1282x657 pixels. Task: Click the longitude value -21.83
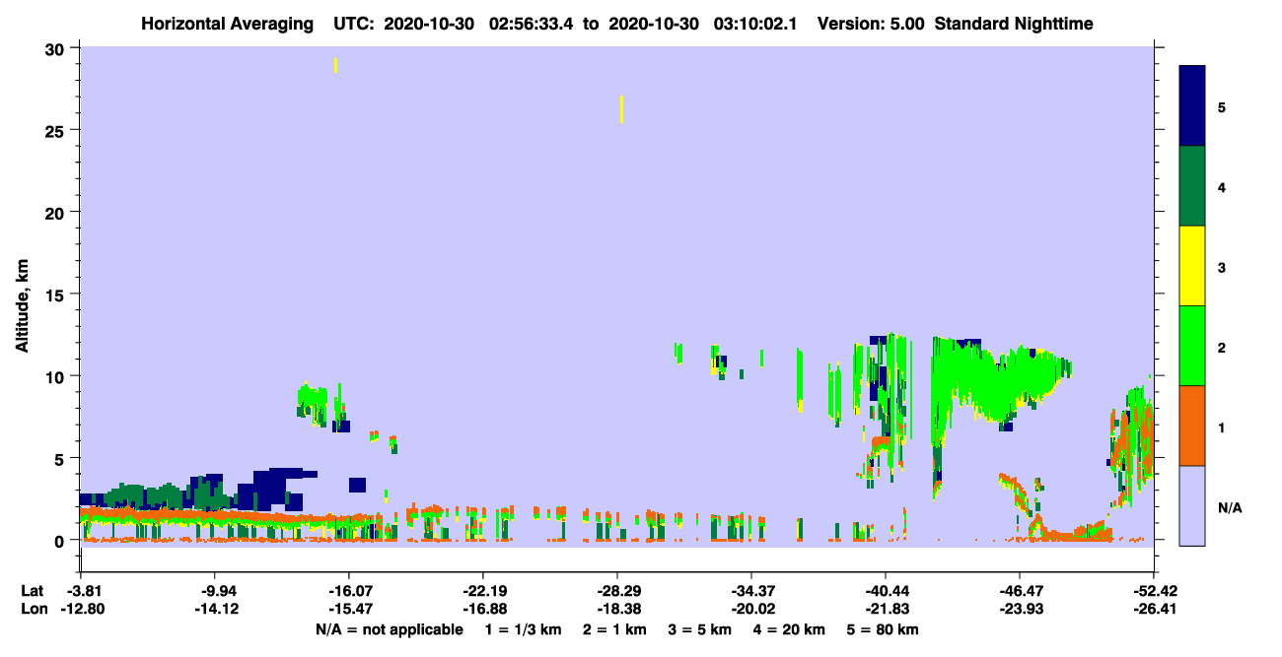pyautogui.click(x=886, y=609)
